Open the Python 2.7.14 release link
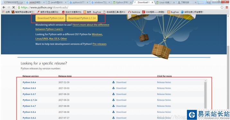230x120 pixels. click(x=30, y=100)
